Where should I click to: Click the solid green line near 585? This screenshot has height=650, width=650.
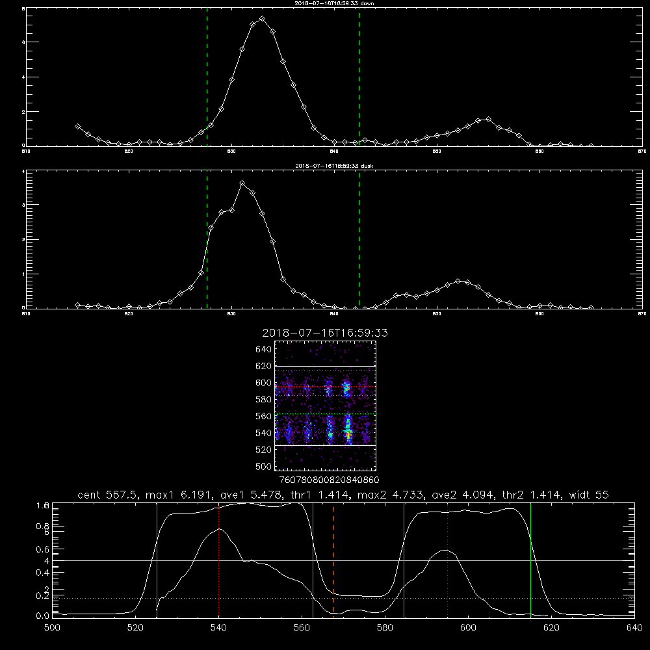tap(404, 560)
